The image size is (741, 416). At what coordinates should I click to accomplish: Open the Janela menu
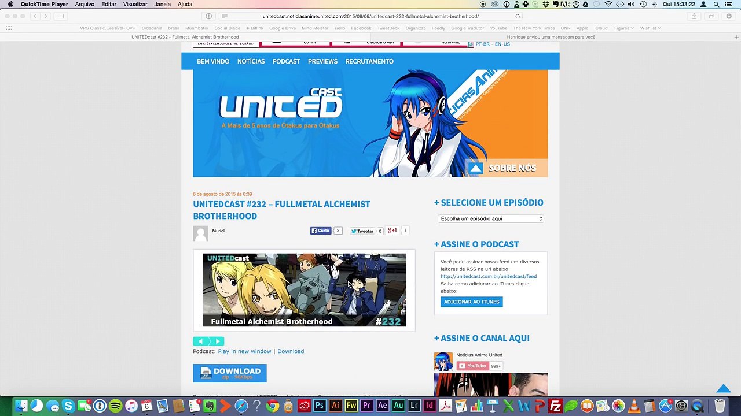pyautogui.click(x=162, y=4)
